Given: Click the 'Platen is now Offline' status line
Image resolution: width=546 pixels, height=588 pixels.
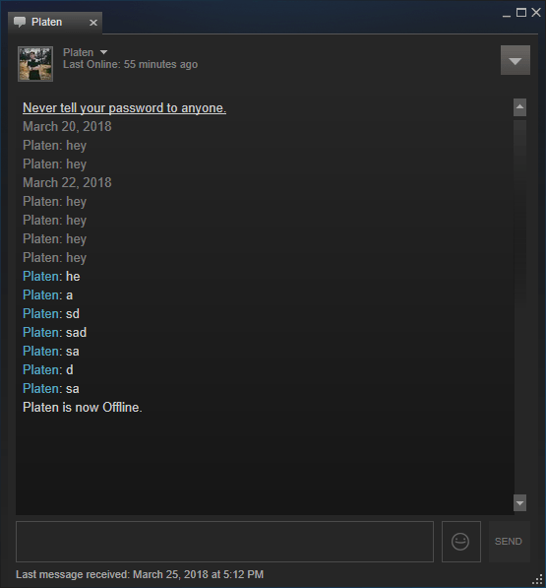Looking at the screenshot, I should (83, 407).
